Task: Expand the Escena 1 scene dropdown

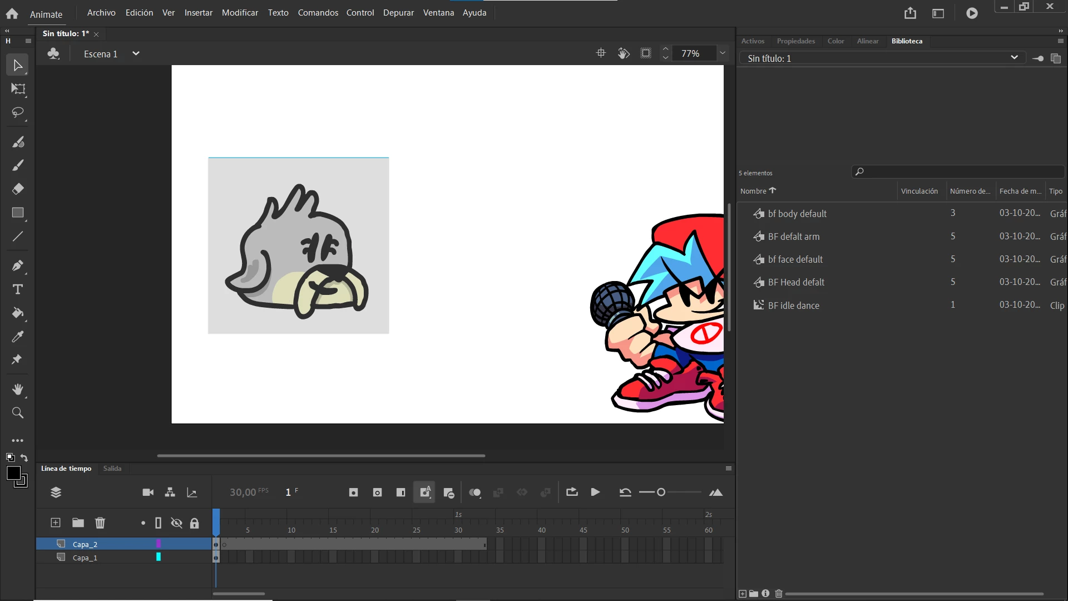Action: pos(136,54)
